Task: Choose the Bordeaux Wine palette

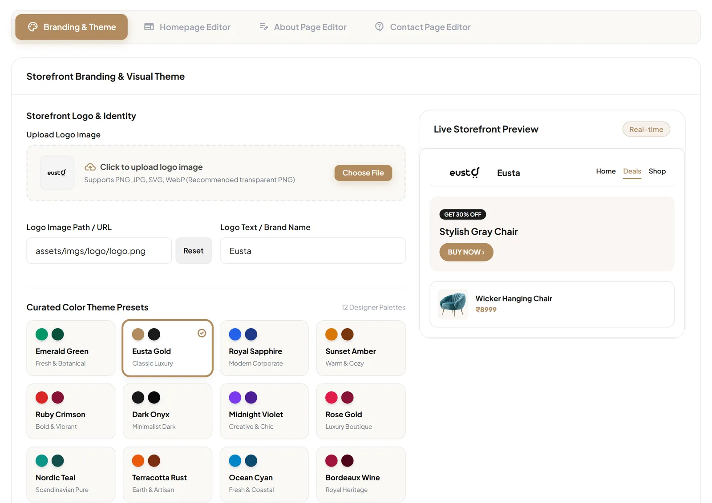Action: pyautogui.click(x=361, y=475)
